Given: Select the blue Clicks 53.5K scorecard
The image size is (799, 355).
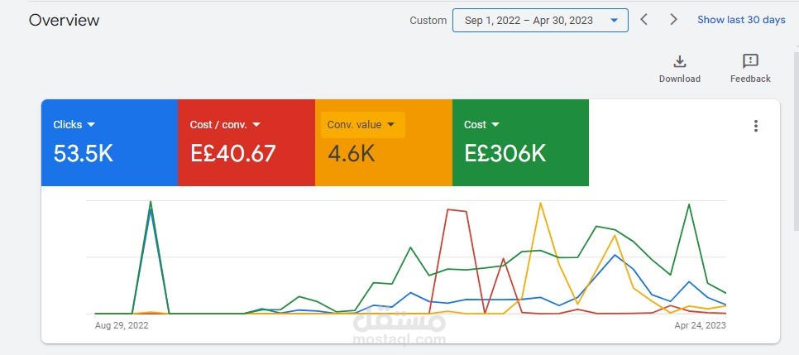Looking at the screenshot, I should [109, 143].
